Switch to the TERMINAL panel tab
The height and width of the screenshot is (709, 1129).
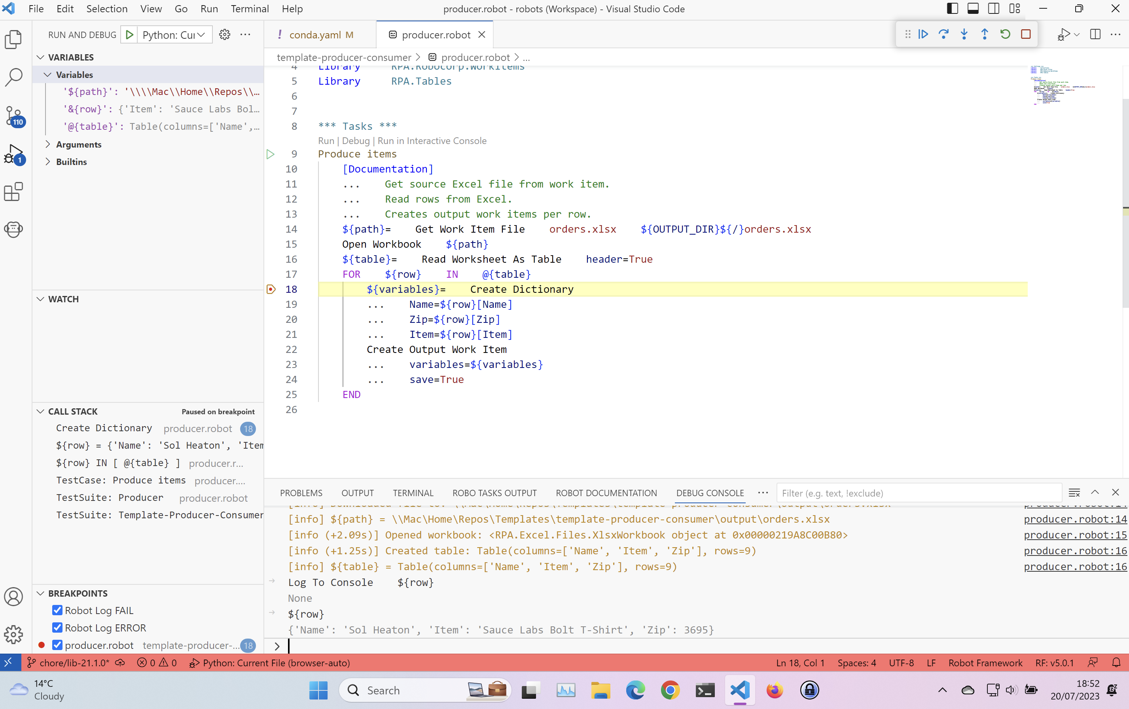click(413, 493)
